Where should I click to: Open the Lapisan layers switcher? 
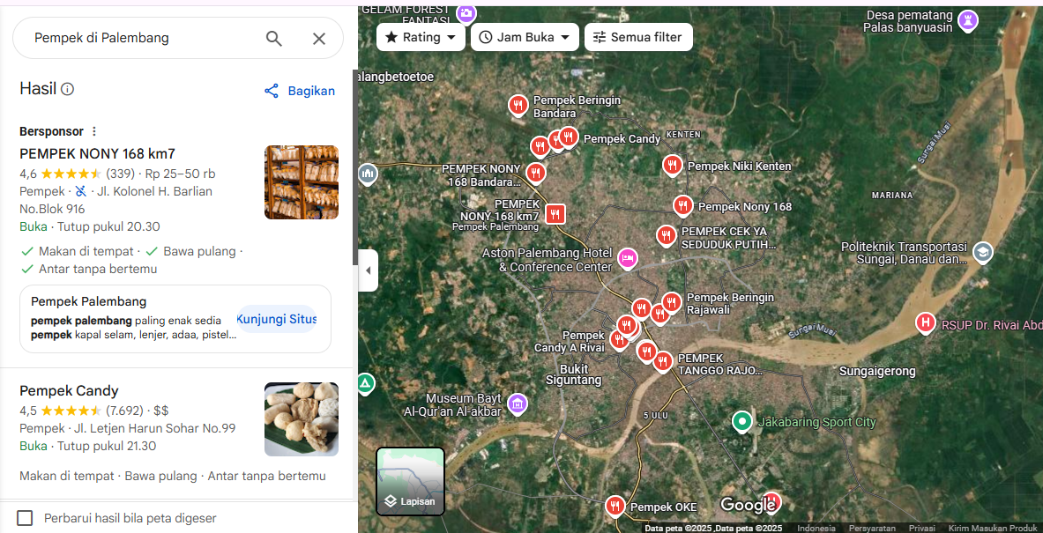411,481
